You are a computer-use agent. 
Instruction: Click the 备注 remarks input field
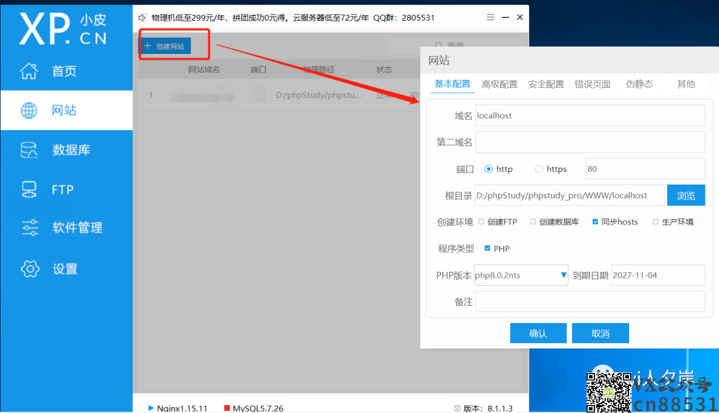coord(590,302)
